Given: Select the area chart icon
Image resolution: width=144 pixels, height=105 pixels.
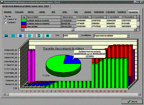Looking at the screenshot, I should (6, 35).
